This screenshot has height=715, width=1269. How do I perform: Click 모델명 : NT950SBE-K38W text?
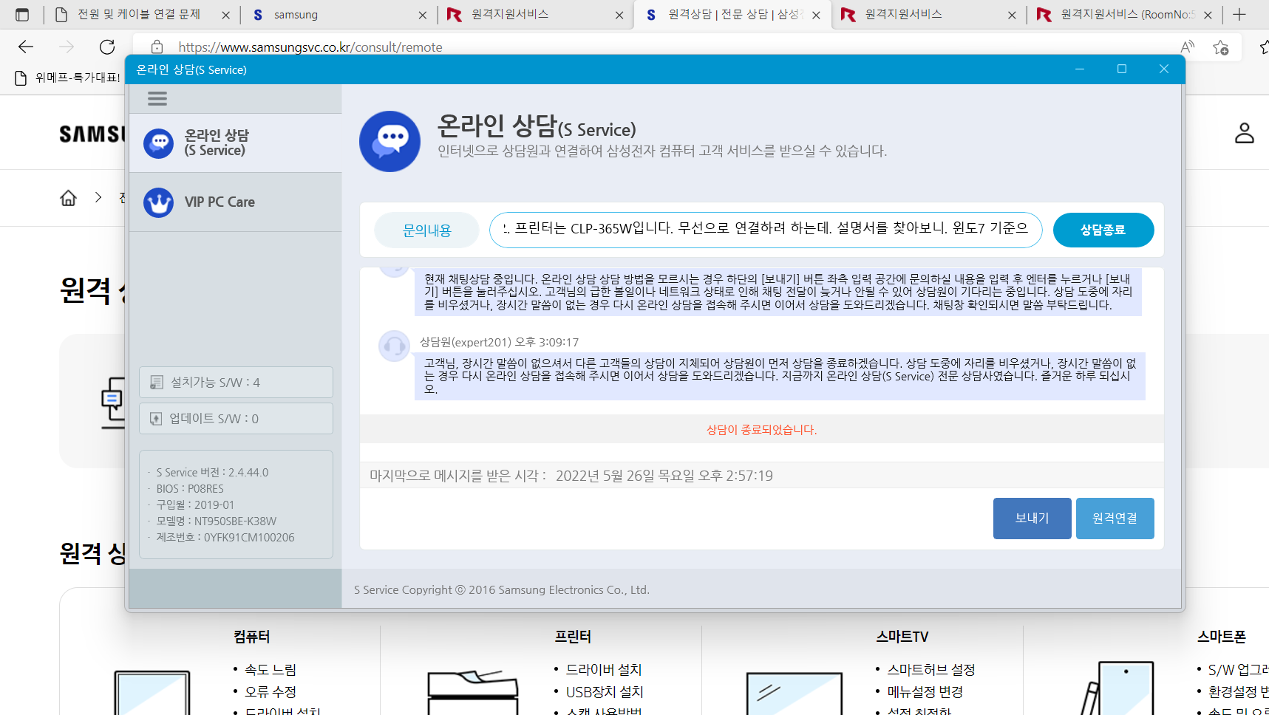point(216,521)
